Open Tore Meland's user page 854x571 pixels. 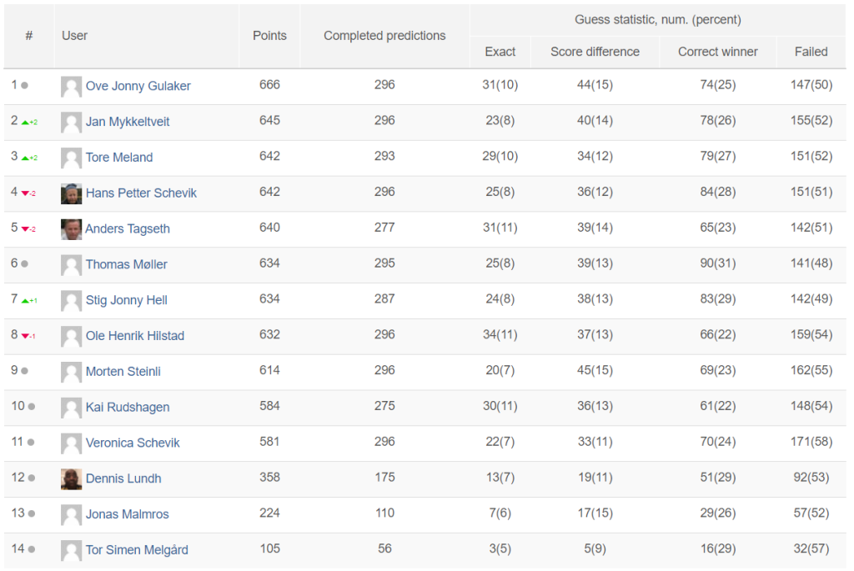pyautogui.click(x=119, y=158)
